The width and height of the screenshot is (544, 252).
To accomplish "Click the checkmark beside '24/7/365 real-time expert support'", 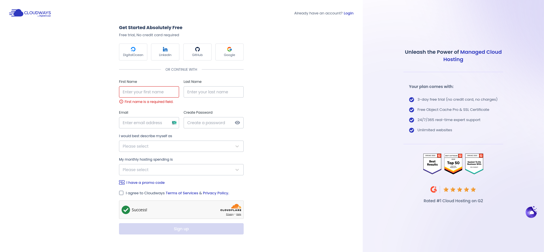I will (412, 120).
